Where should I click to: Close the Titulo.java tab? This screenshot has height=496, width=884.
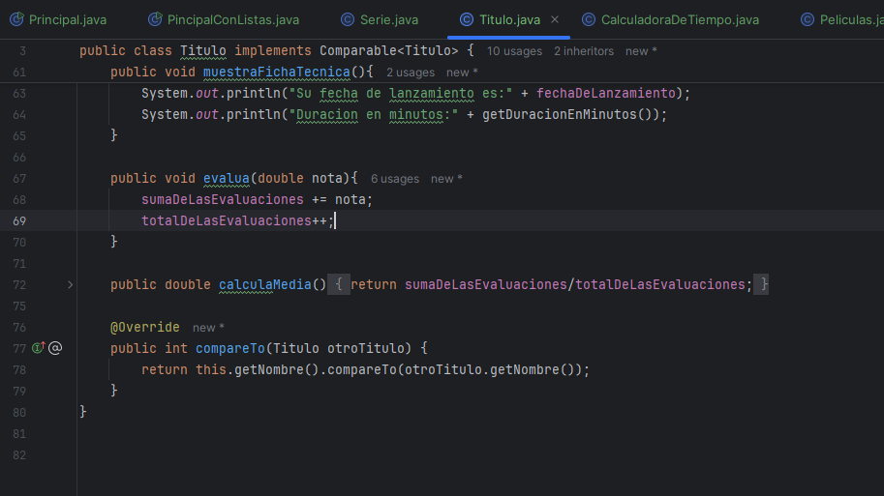pos(555,19)
